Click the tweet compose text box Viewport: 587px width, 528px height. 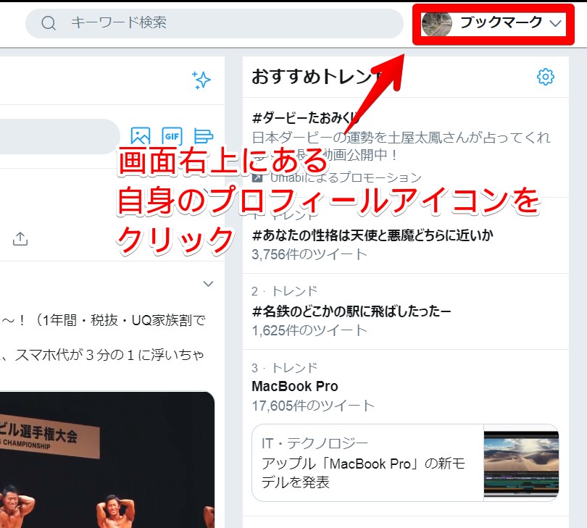coord(58,137)
